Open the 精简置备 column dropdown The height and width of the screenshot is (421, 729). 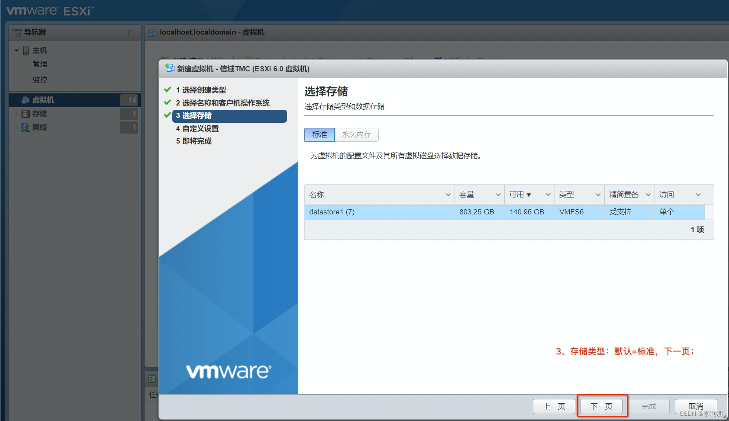point(648,195)
